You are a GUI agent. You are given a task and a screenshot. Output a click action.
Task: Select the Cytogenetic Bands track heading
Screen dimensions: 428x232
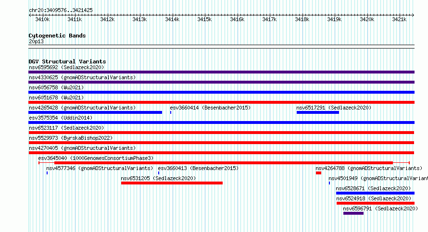pyautogui.click(x=57, y=36)
